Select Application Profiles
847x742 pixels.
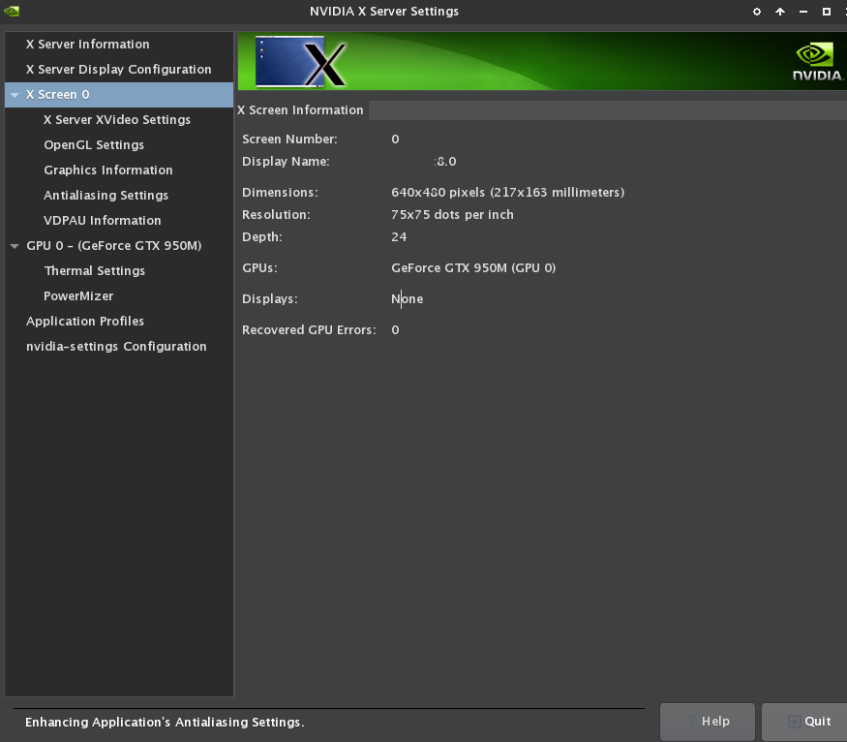pyautogui.click(x=85, y=322)
